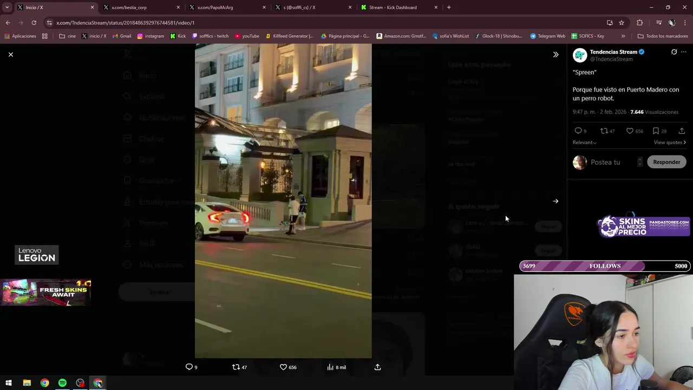Open the Aplicaciones bookmark shortcut
The height and width of the screenshot is (390, 693).
tap(20, 36)
